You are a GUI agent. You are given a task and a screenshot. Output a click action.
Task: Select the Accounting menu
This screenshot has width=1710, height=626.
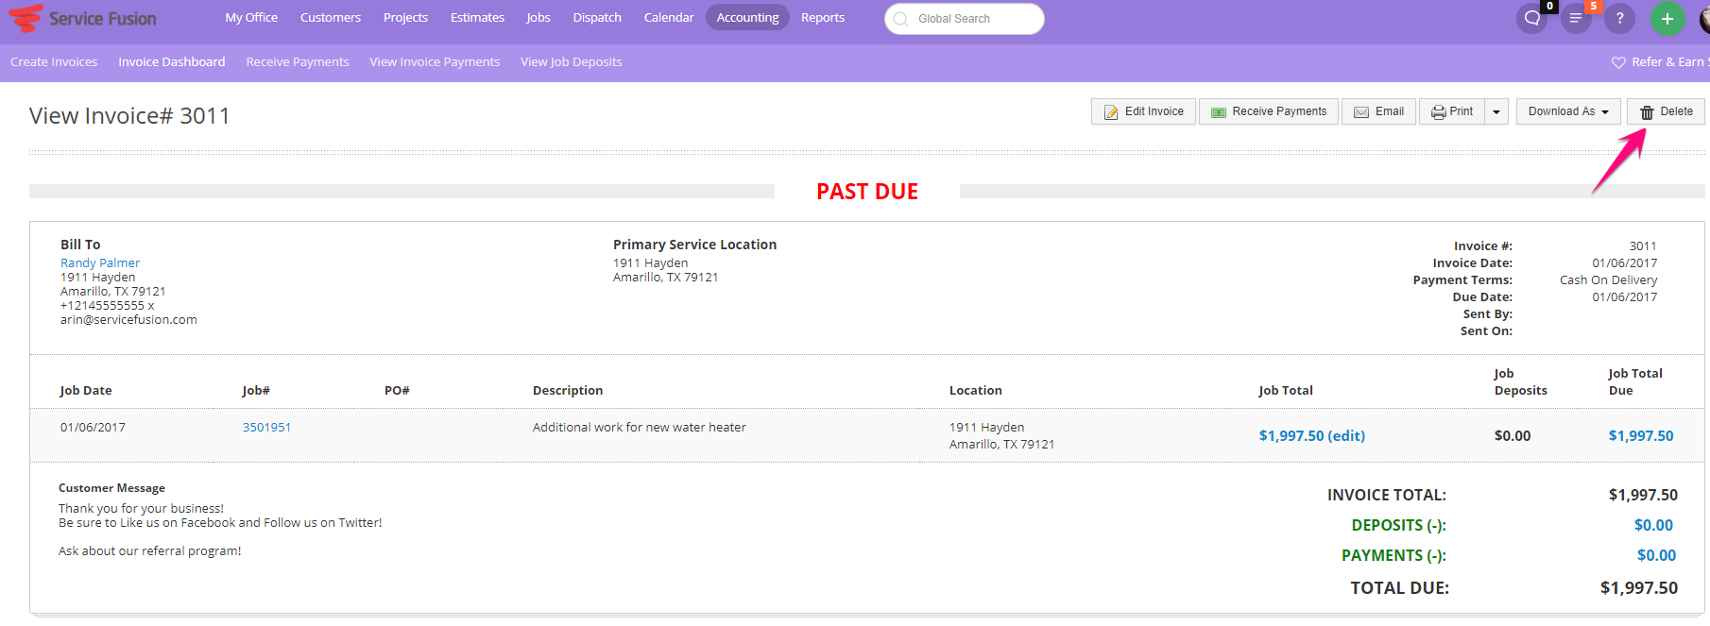(747, 17)
